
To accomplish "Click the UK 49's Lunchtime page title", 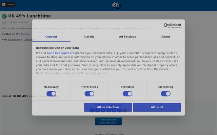I will [x=29, y=16].
